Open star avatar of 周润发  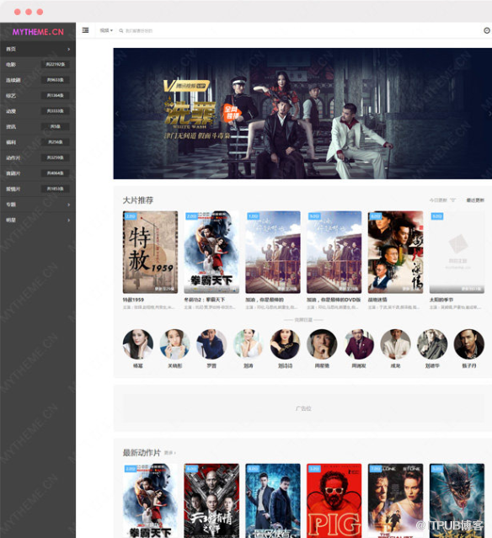click(359, 344)
